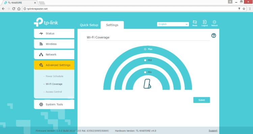Open the Status menu section
The width and height of the screenshot is (253, 134).
pyautogui.click(x=54, y=34)
